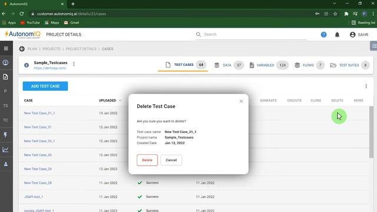Open test case New Test Case_30_1

pos(39,141)
